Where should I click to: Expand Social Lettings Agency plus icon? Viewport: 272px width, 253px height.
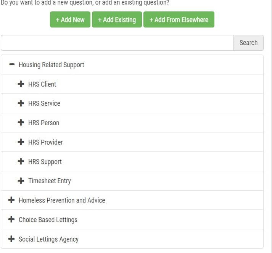tap(11, 239)
